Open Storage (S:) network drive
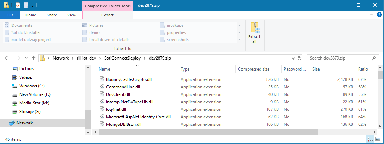The image size is (384, 144). [x=30, y=112]
